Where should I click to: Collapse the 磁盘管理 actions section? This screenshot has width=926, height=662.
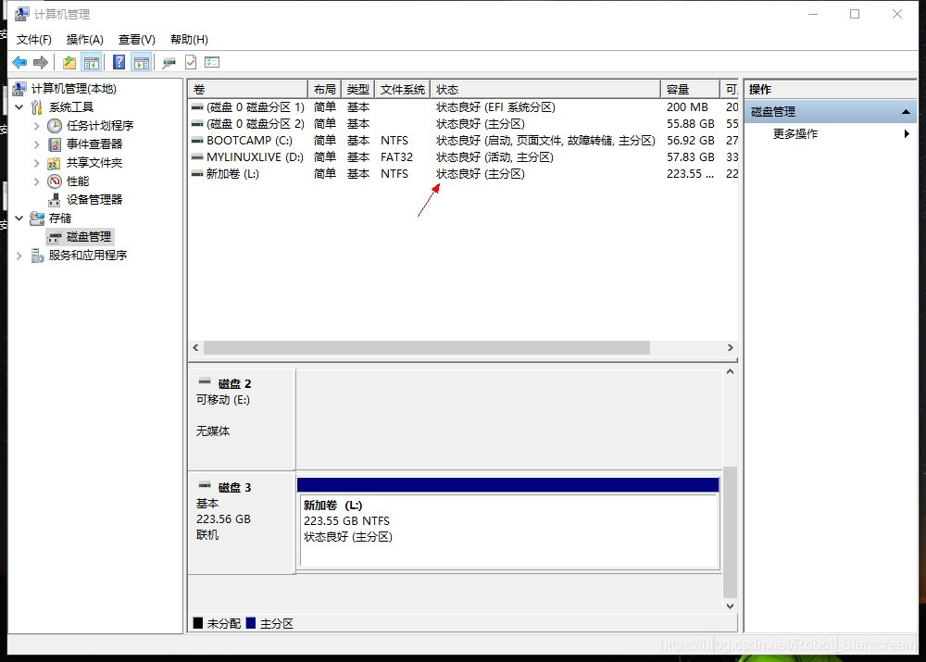click(x=906, y=112)
